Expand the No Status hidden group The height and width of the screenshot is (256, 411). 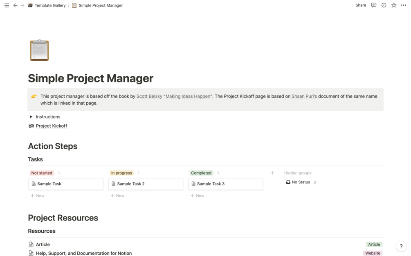(301, 182)
